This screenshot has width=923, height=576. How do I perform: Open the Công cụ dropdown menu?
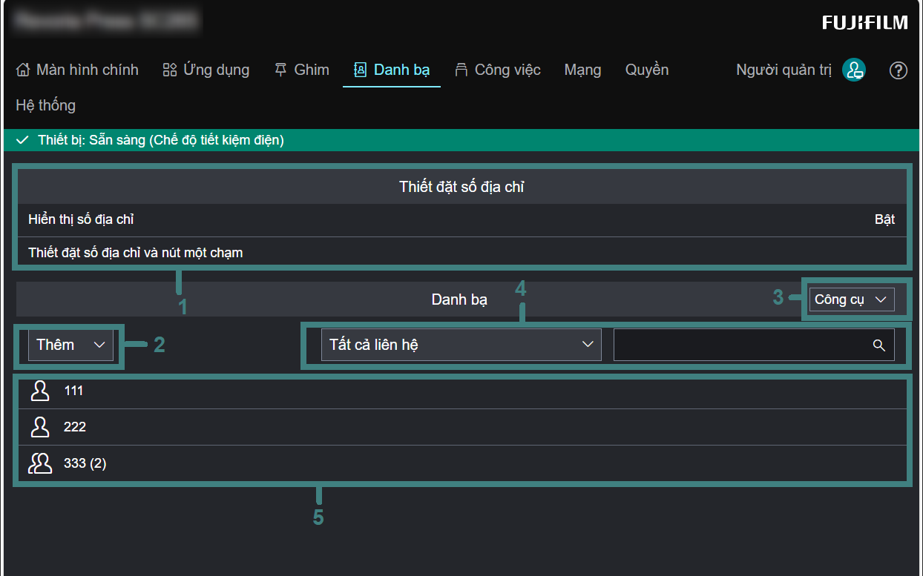click(x=851, y=299)
